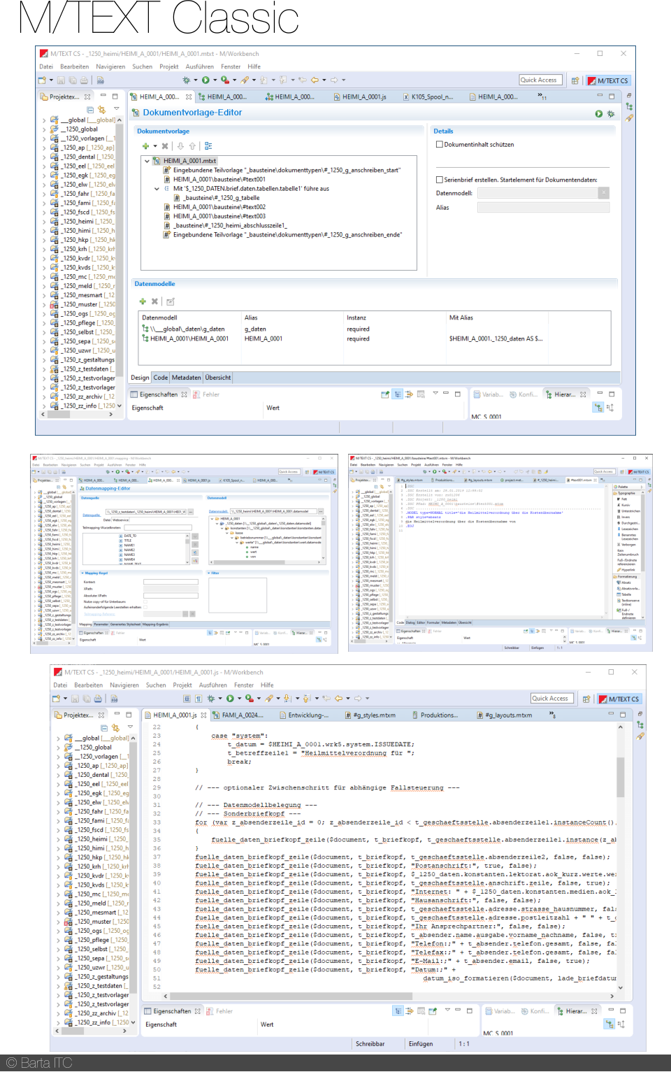Move item up in Dokumentvorlage toolbar

point(192,146)
